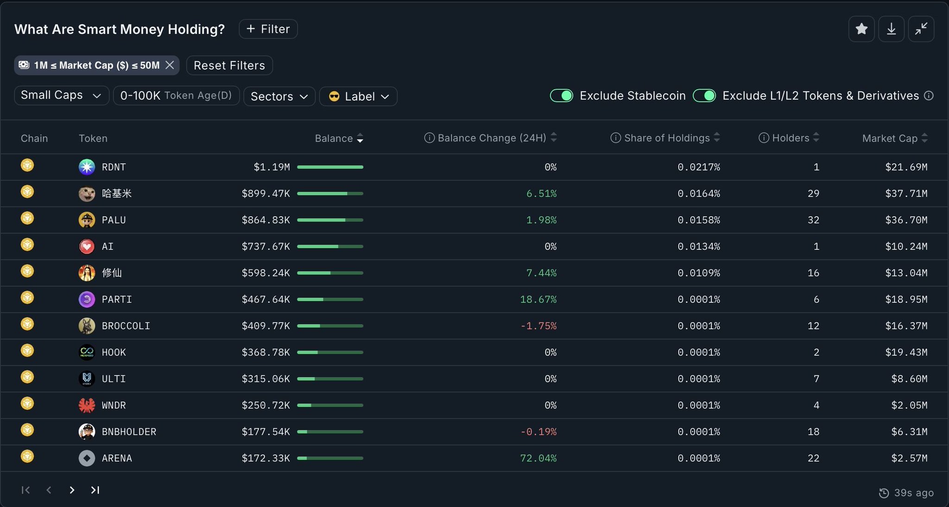Remove the Market Cap filter chip
Viewport: 949px width, 507px height.
(x=170, y=65)
